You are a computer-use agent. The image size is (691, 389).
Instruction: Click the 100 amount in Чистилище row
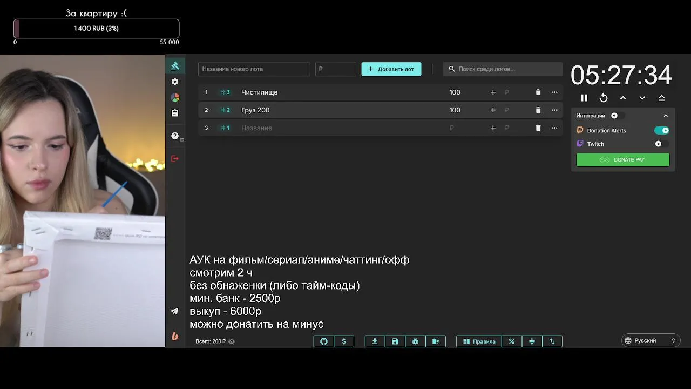(x=455, y=92)
